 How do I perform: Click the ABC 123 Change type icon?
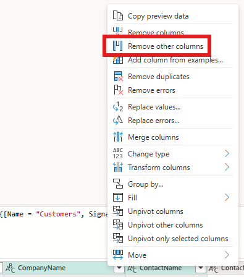[118, 153]
